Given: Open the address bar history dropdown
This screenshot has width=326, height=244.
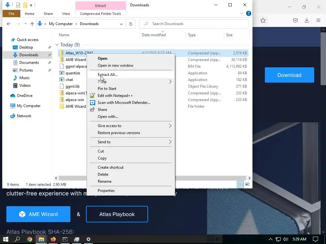Looking at the screenshot, I should [121, 24].
